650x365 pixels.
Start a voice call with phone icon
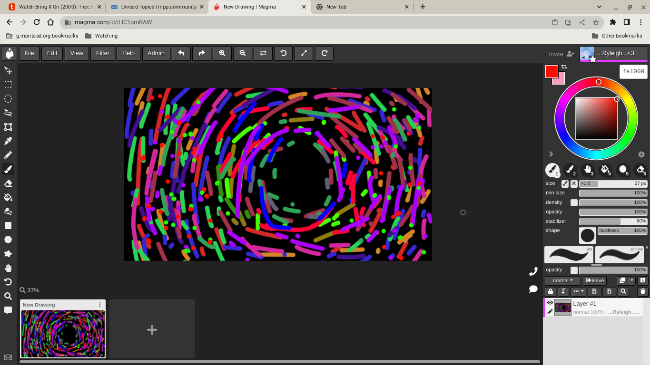[533, 271]
